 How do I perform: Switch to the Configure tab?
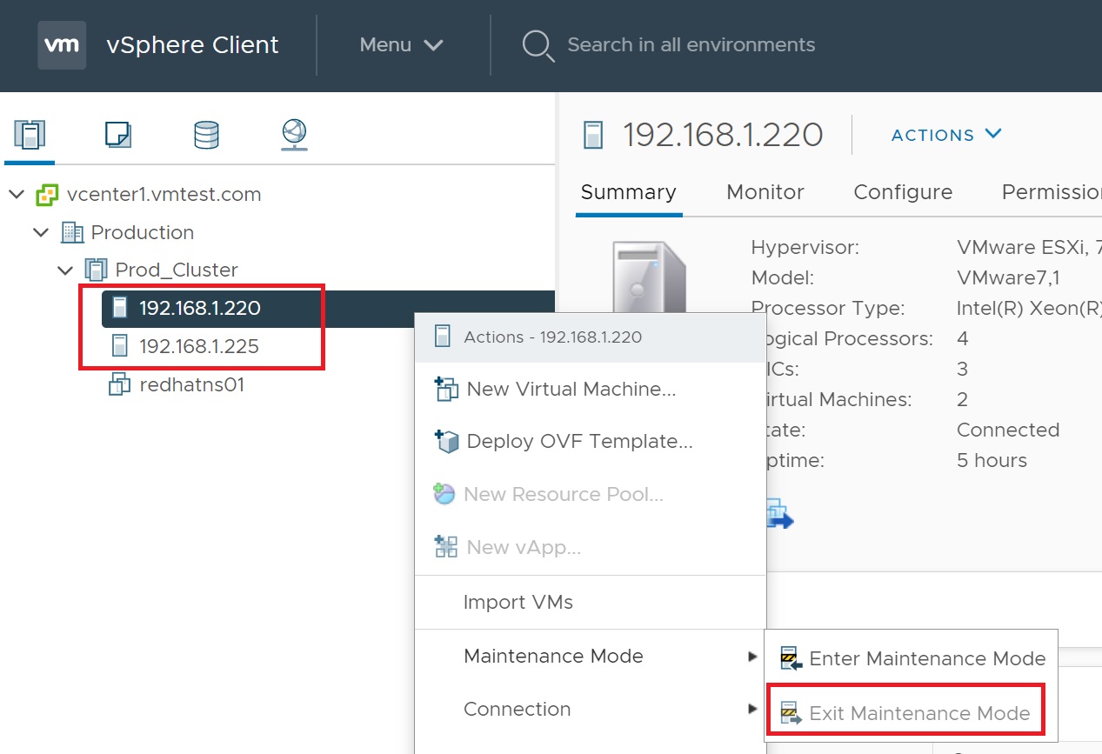903,192
